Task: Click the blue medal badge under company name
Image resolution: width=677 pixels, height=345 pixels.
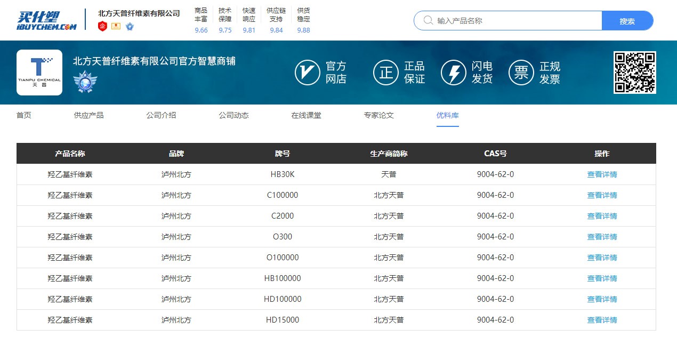Action: (x=130, y=26)
